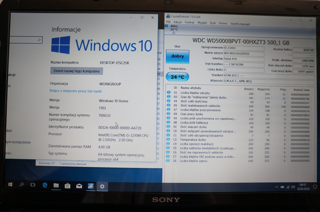The width and height of the screenshot is (320, 212).
Task: Open the Funkcje menu
Action: click(189, 22)
